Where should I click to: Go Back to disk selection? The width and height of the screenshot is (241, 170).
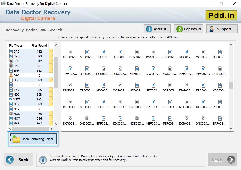click(x=19, y=160)
